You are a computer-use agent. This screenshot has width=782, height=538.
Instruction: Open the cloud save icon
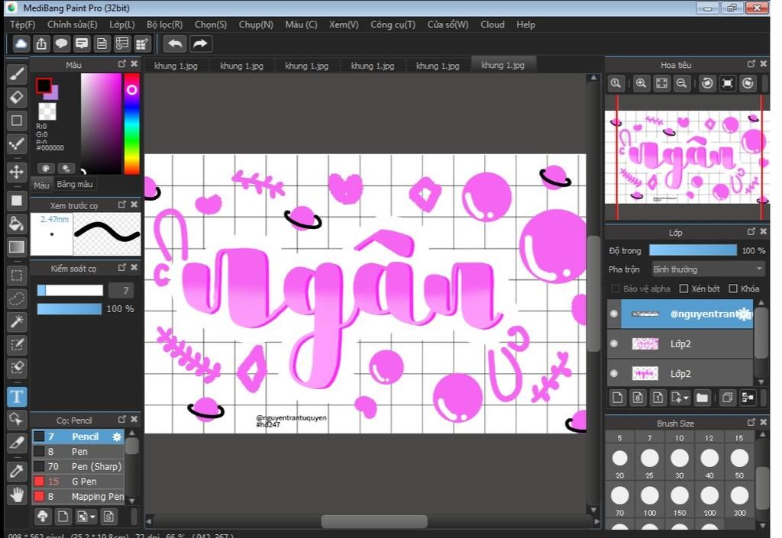pos(21,43)
